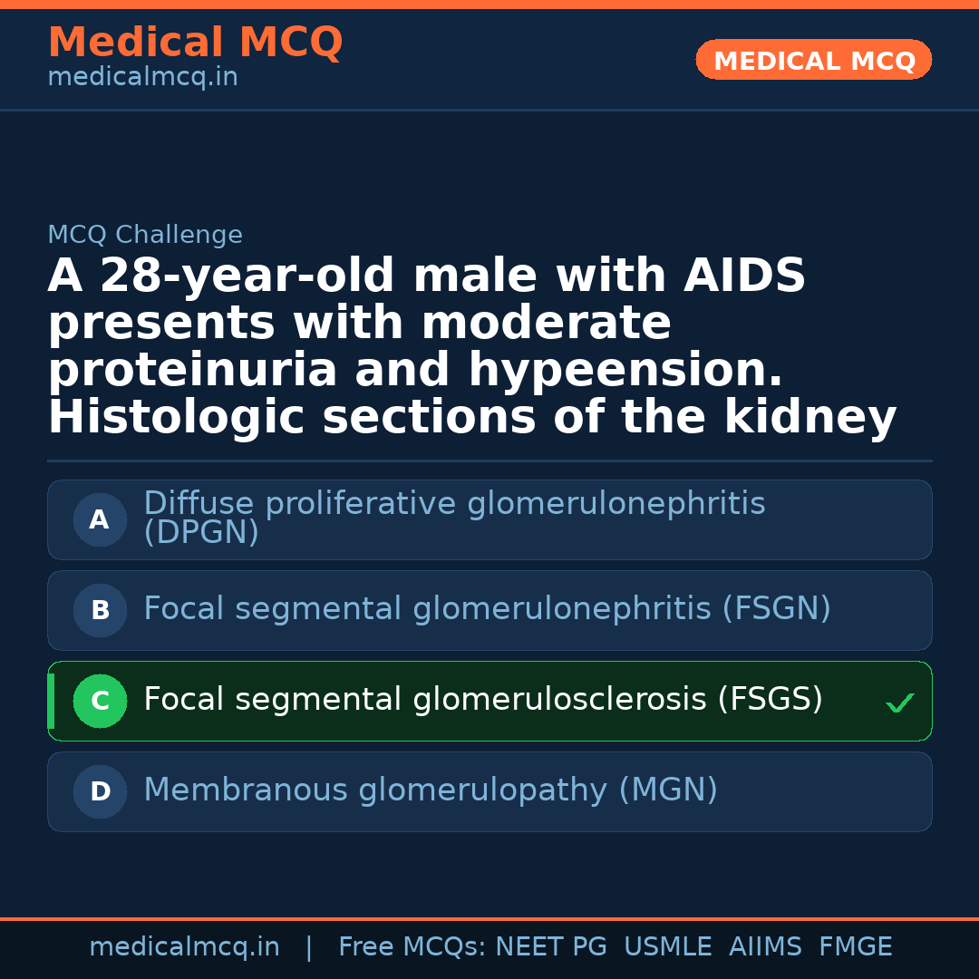This screenshot has height=979, width=979.
Task: Click the Medical MCQ header title
Action: [195, 43]
